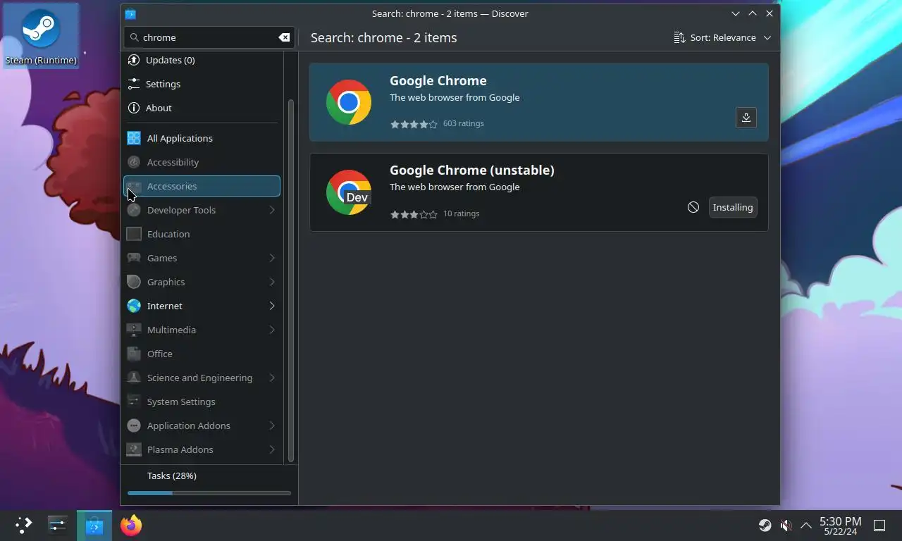Select the Games category
This screenshot has width=902, height=541.
tap(203, 258)
